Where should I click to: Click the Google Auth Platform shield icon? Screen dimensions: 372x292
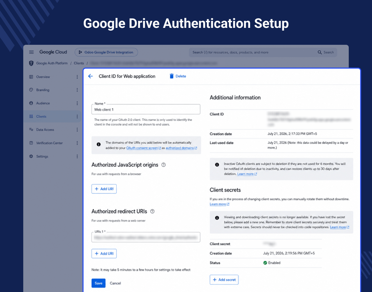point(31,63)
